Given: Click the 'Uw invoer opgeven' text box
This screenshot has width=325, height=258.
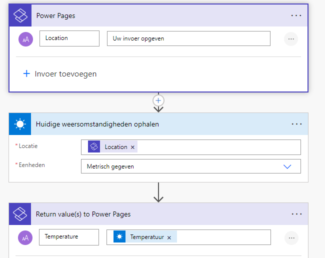Looking at the screenshot, I should click(x=188, y=38).
